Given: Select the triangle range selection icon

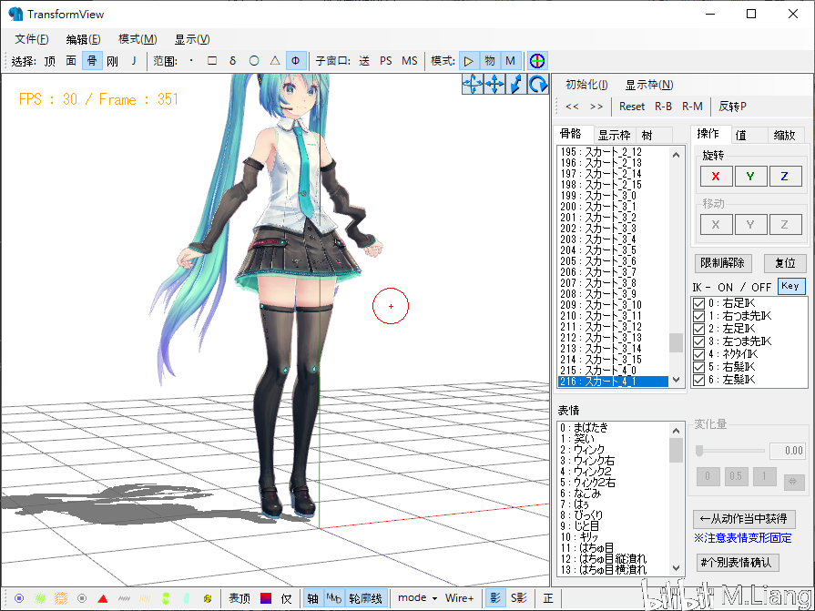Looking at the screenshot, I should click(275, 61).
